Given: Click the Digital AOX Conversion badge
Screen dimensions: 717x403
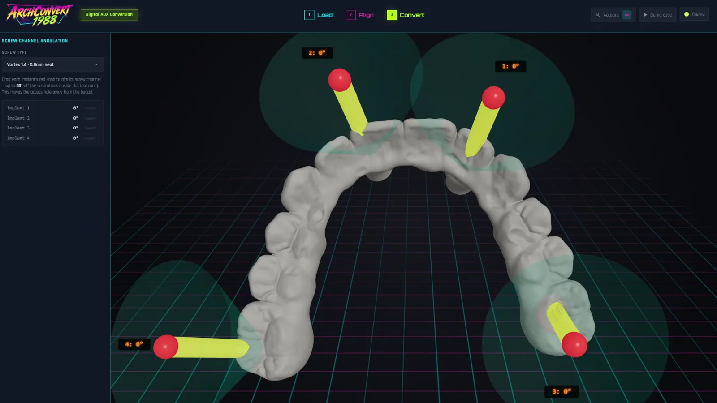Looking at the screenshot, I should (109, 14).
